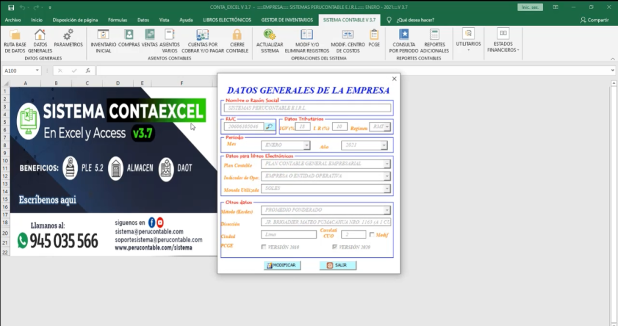The width and height of the screenshot is (618, 326).
Task: Click the Undo arrow in title bar
Action: click(x=22, y=7)
